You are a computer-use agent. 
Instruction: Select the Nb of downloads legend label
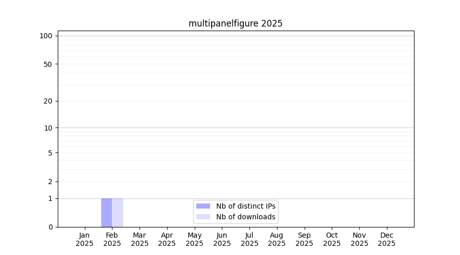[245, 217]
